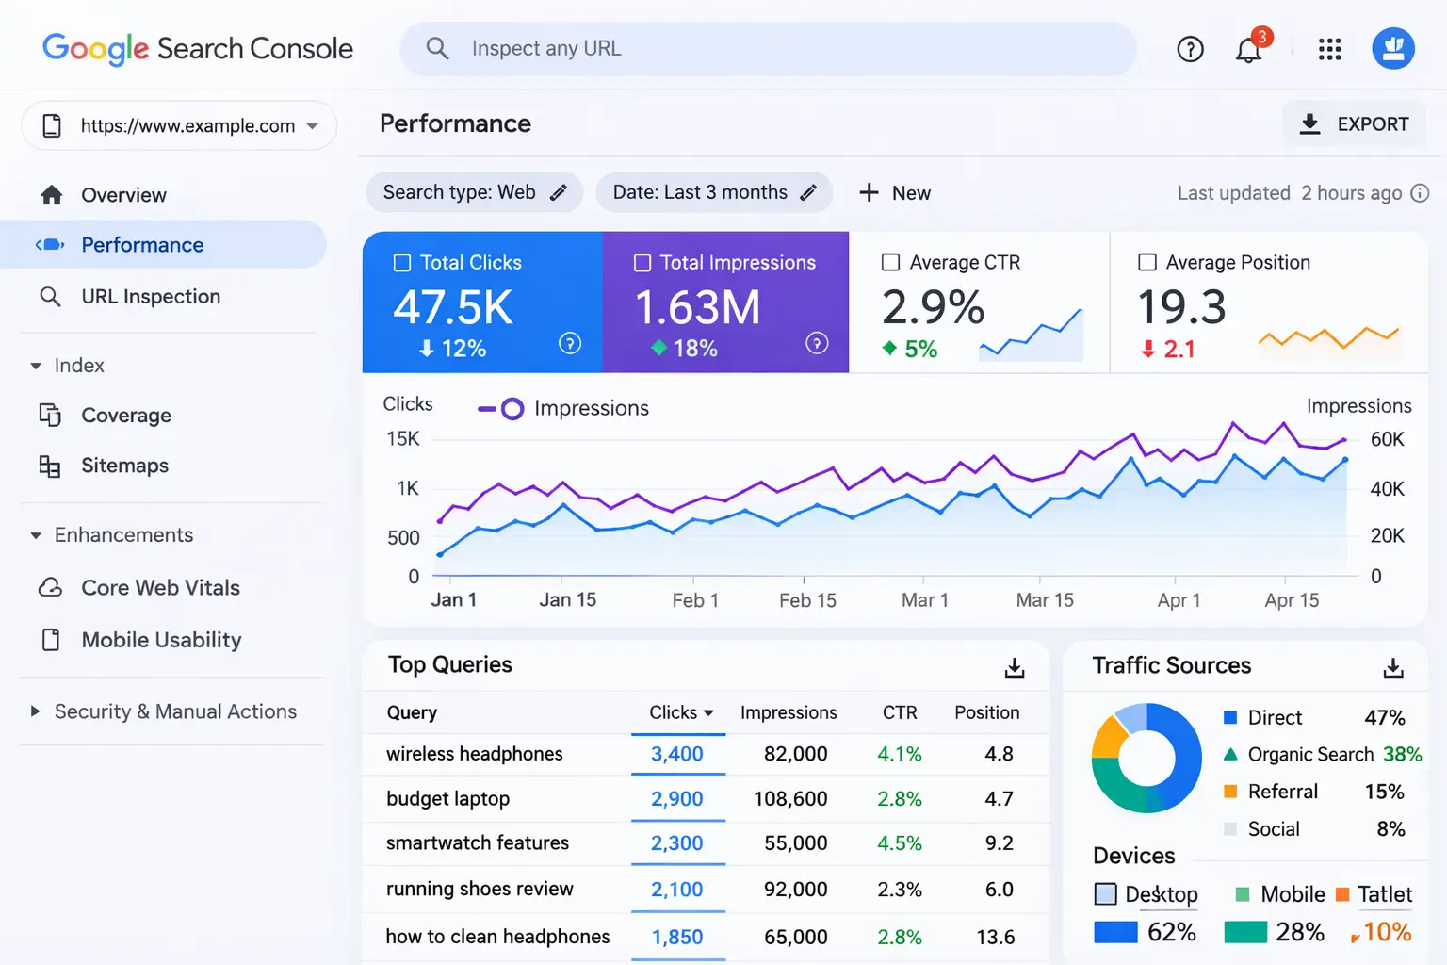
Task: Enable the Average CTR checkbox
Action: point(890,263)
